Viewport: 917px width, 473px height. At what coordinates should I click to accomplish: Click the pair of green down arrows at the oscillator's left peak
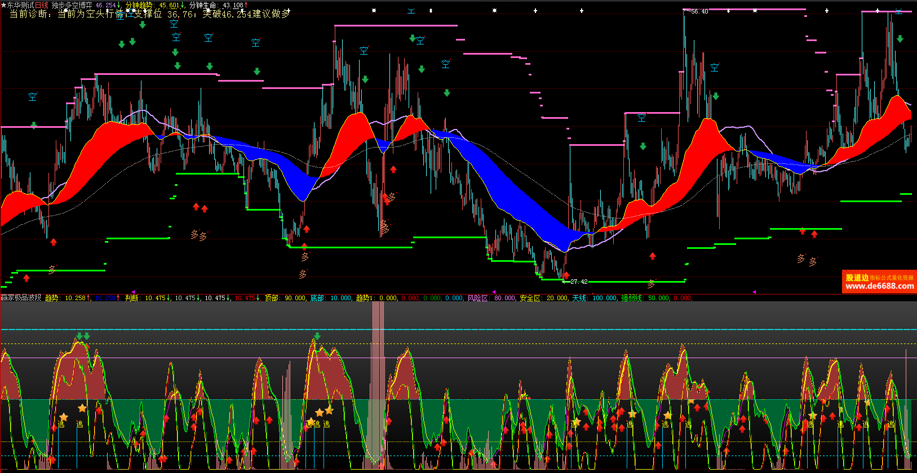[x=83, y=336]
